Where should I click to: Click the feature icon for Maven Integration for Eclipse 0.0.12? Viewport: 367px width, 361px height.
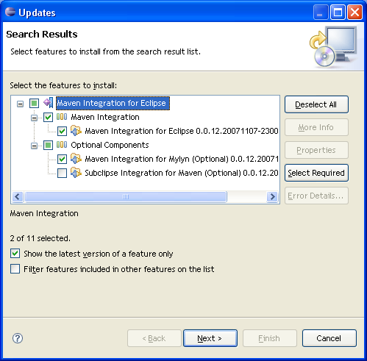(76, 131)
